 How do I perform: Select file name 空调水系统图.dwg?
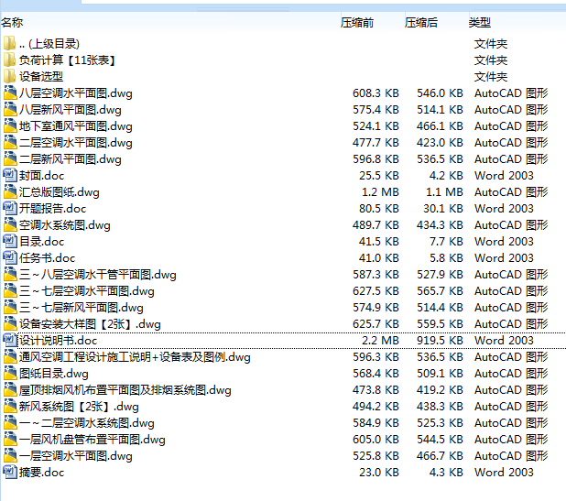65,225
